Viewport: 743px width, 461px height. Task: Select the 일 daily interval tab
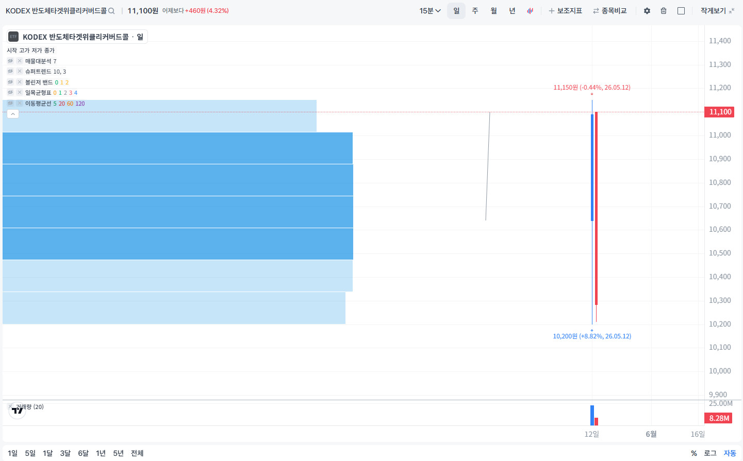coord(456,11)
